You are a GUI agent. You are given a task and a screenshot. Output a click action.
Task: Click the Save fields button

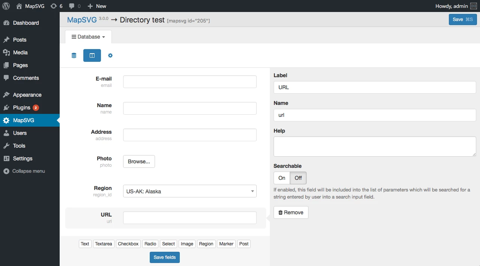(x=164, y=257)
